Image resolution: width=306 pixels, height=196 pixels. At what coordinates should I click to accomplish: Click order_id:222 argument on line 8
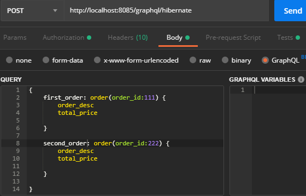pos(137,143)
